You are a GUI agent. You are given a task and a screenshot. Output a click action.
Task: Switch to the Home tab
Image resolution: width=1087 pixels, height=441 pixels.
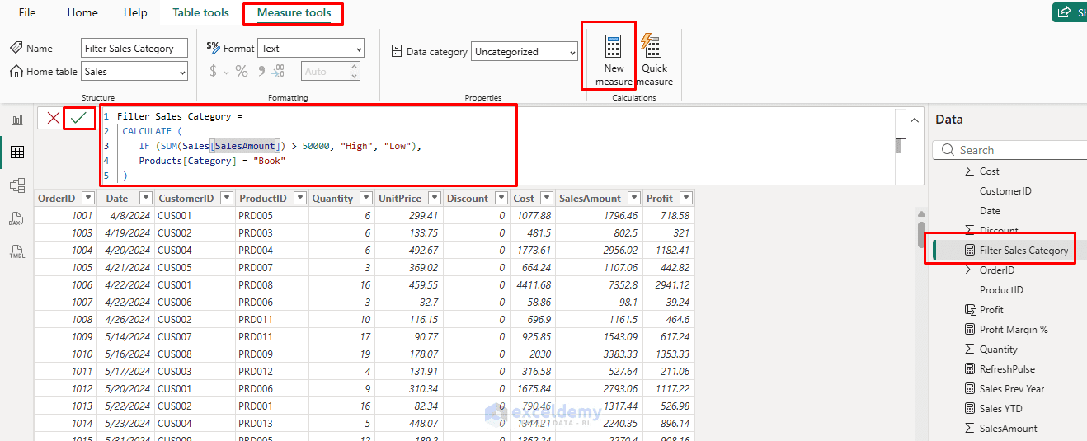(x=82, y=12)
